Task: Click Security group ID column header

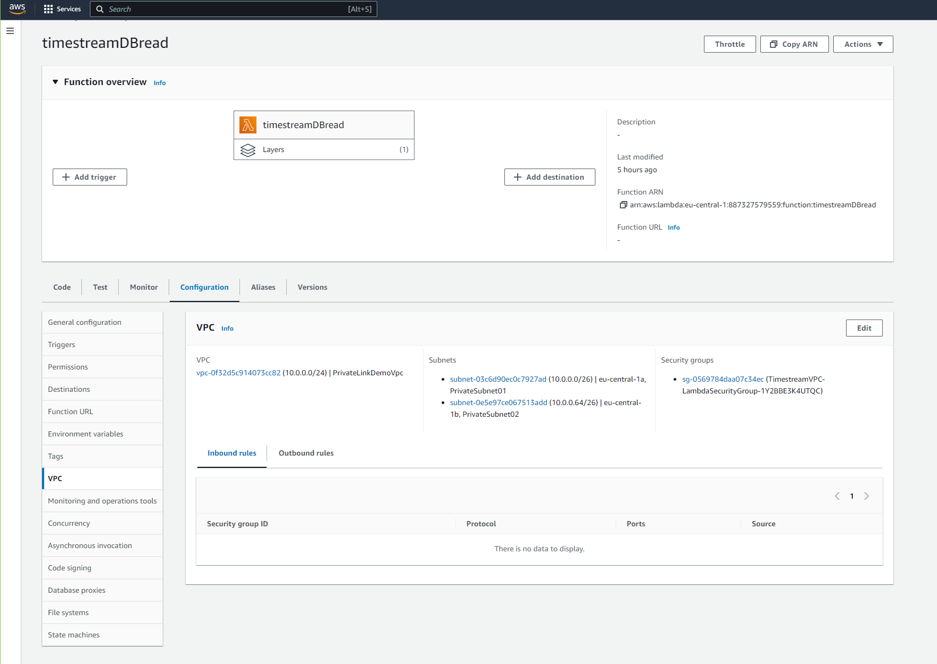Action: point(237,524)
